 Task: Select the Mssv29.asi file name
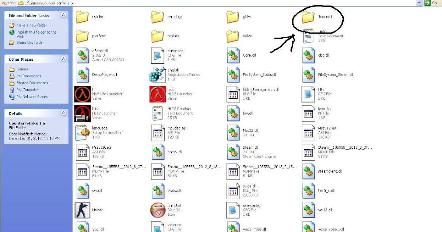[101, 147]
